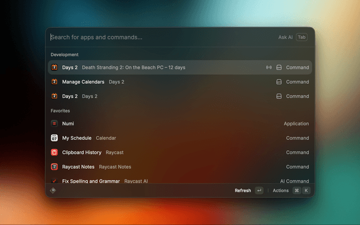Click the Fix Spelling and Grammar icon
The image size is (360, 225).
point(55,181)
